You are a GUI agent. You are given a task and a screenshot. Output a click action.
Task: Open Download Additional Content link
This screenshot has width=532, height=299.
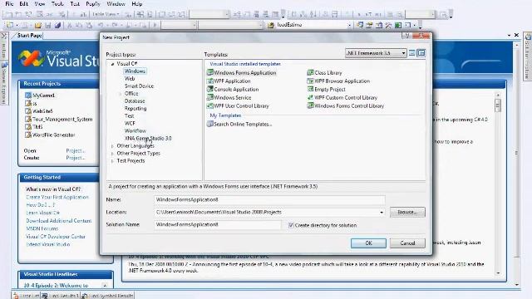[x=59, y=221]
